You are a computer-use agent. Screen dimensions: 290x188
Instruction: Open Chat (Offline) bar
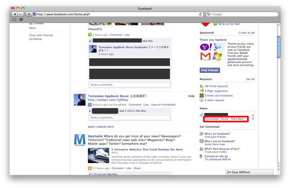[x=249, y=172]
